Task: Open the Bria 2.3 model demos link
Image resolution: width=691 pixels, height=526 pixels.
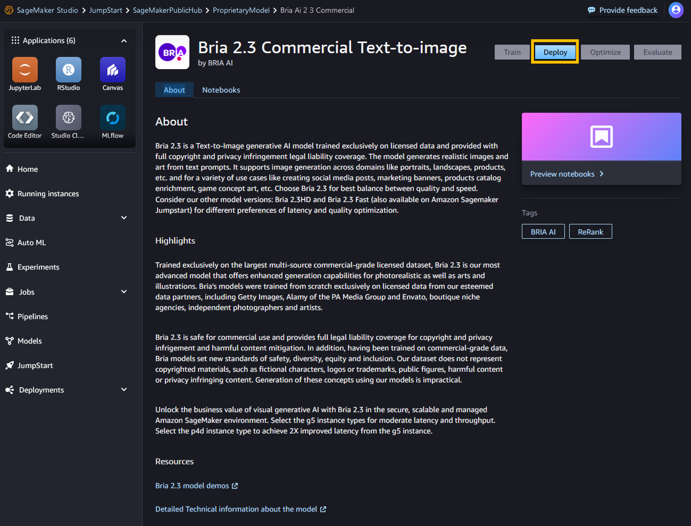Action: 197,486
